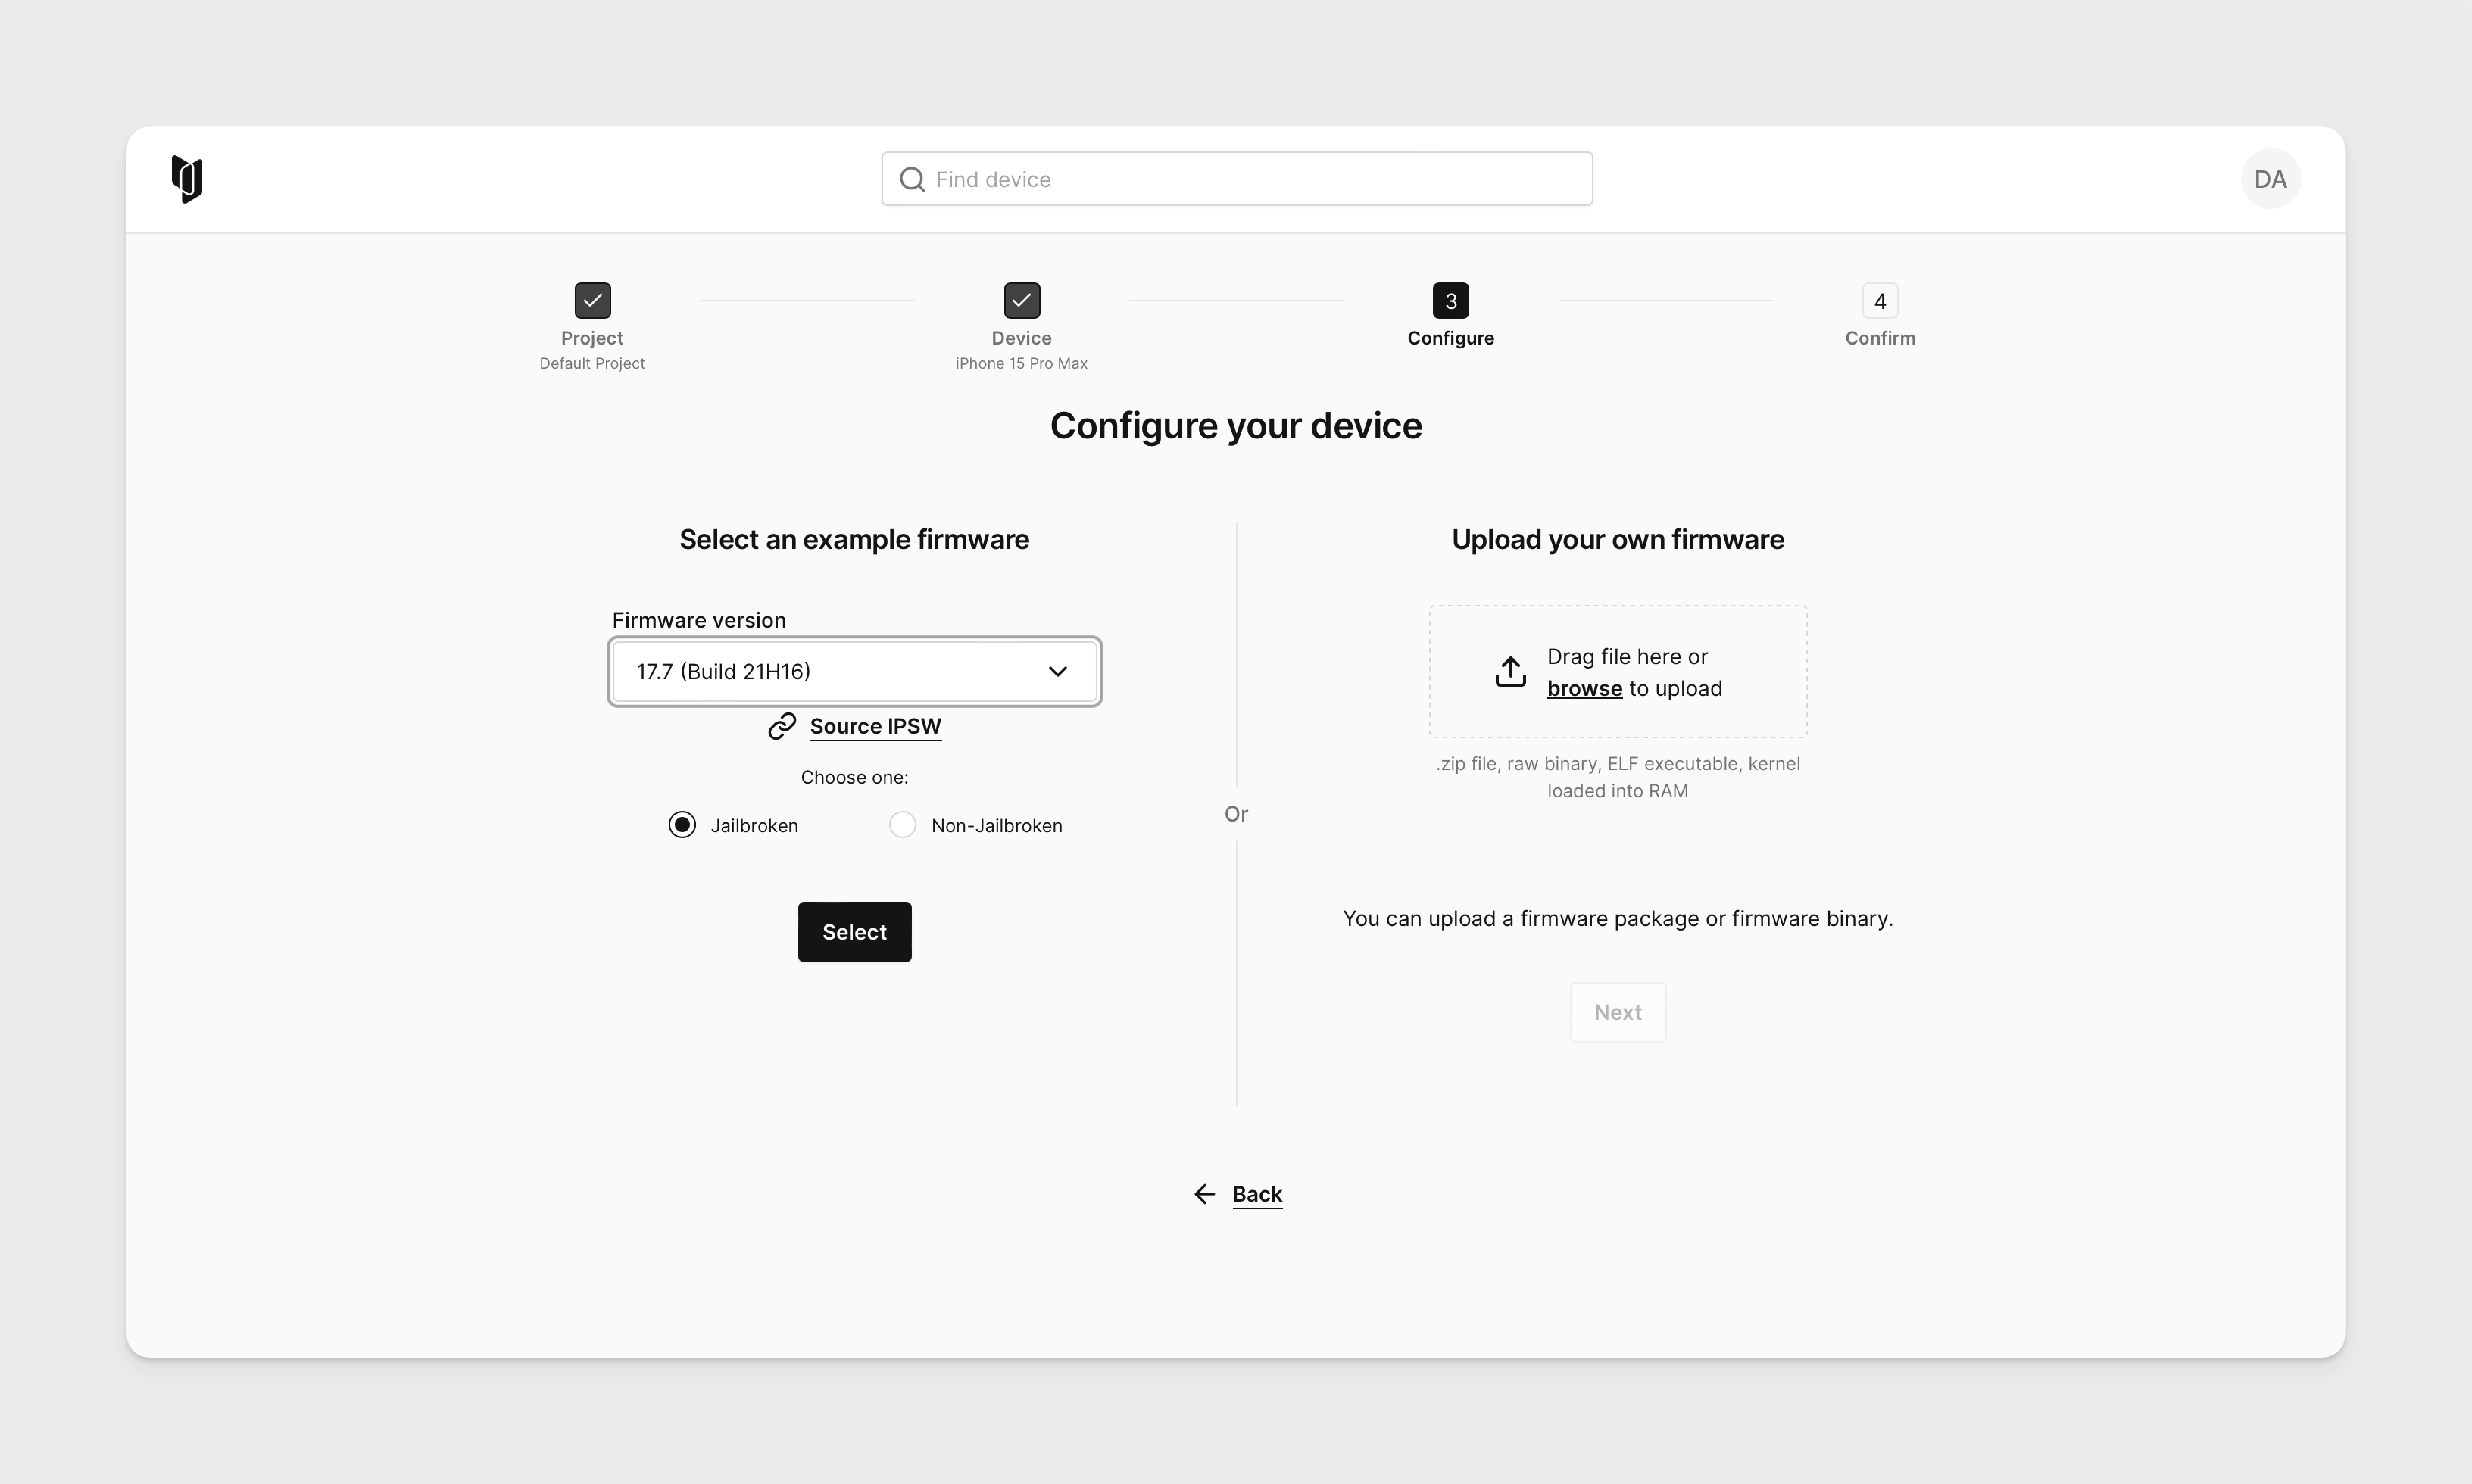2472x1484 pixels.
Task: Click the link icon next to Source IPSW
Action: click(x=782, y=725)
